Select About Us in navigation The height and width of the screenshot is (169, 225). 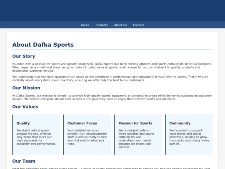[120, 25]
